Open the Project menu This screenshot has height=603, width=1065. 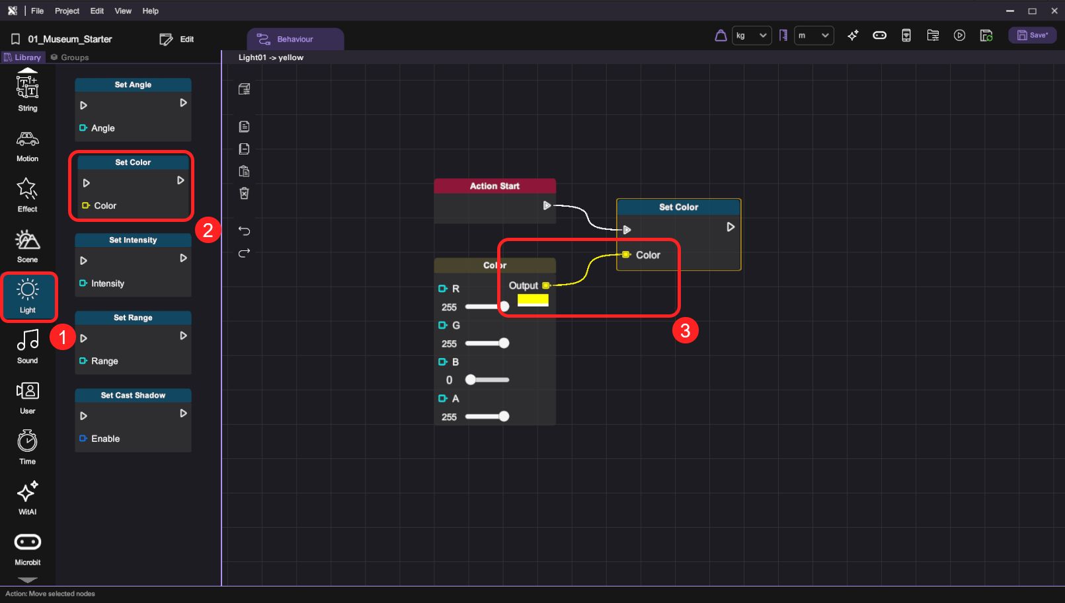(67, 11)
